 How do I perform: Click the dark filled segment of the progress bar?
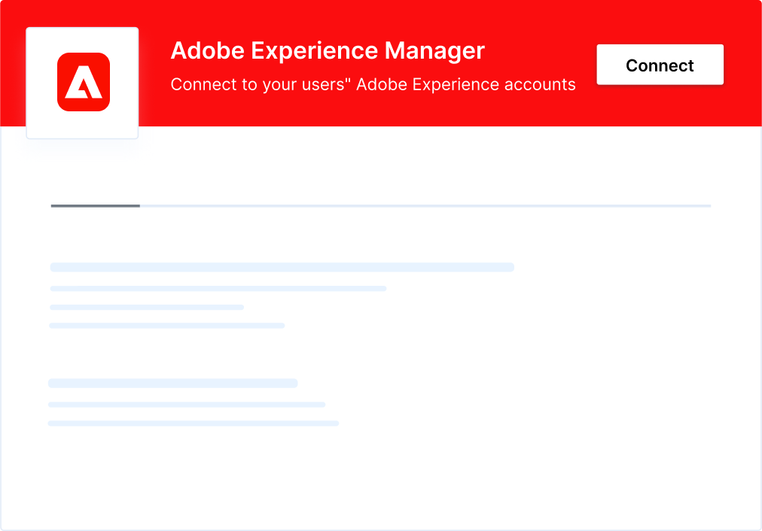point(94,205)
